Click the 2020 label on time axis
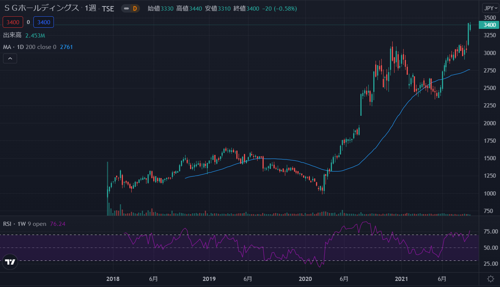Screen dimensions: 500x287 pyautogui.click(x=305, y=279)
